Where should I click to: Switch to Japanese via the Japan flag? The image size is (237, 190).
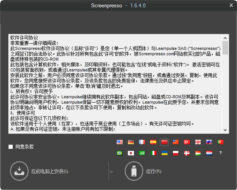click(x=131, y=153)
